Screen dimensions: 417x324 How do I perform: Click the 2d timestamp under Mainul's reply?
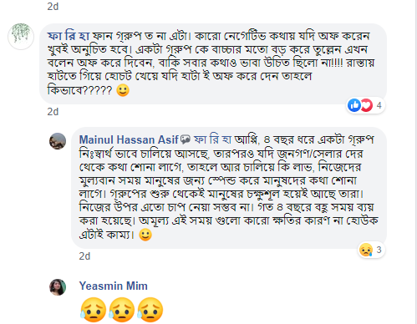84,256
